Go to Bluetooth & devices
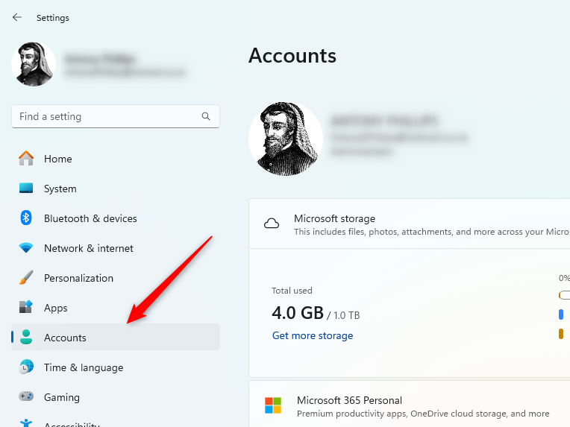Screen dimensions: 570x427 pos(116,218)
